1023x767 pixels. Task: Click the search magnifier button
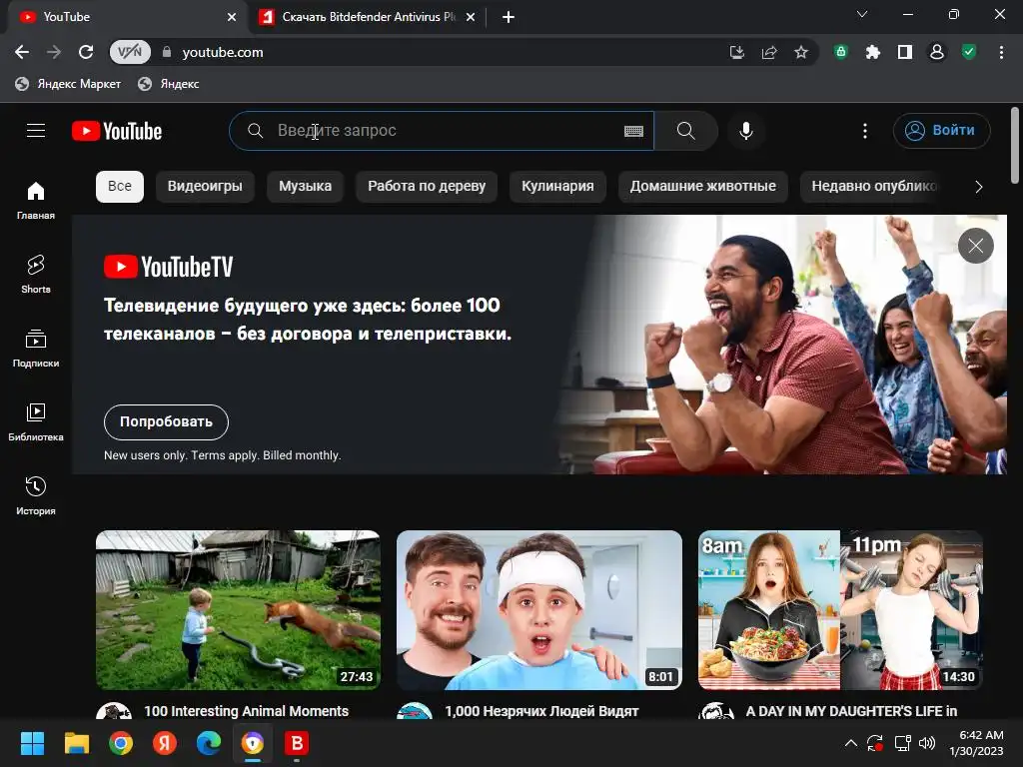[685, 131]
